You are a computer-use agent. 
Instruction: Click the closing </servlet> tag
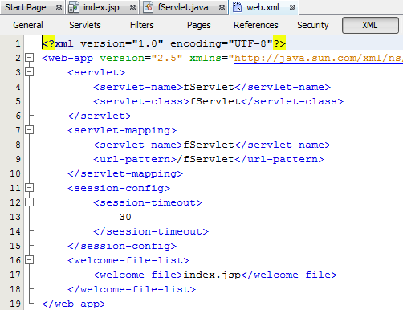[x=100, y=116]
